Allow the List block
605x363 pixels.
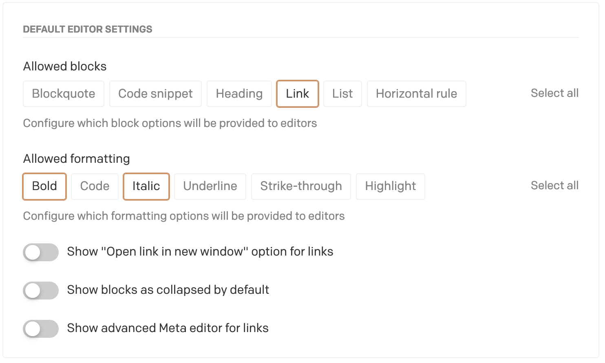click(x=342, y=94)
